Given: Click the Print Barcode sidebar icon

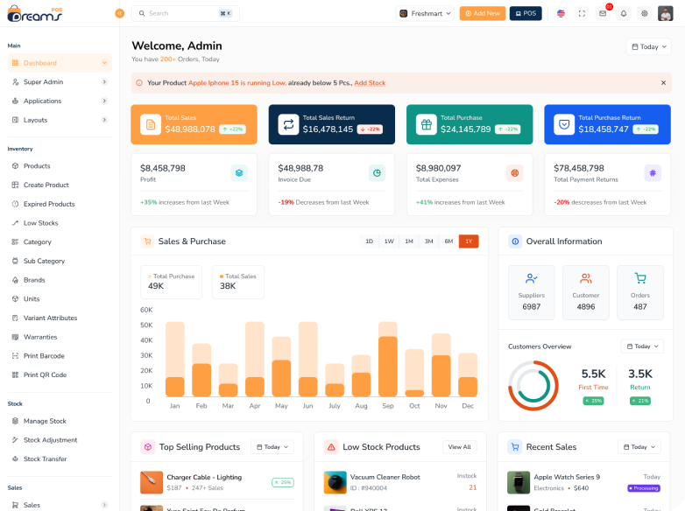Looking at the screenshot, I should (15, 356).
